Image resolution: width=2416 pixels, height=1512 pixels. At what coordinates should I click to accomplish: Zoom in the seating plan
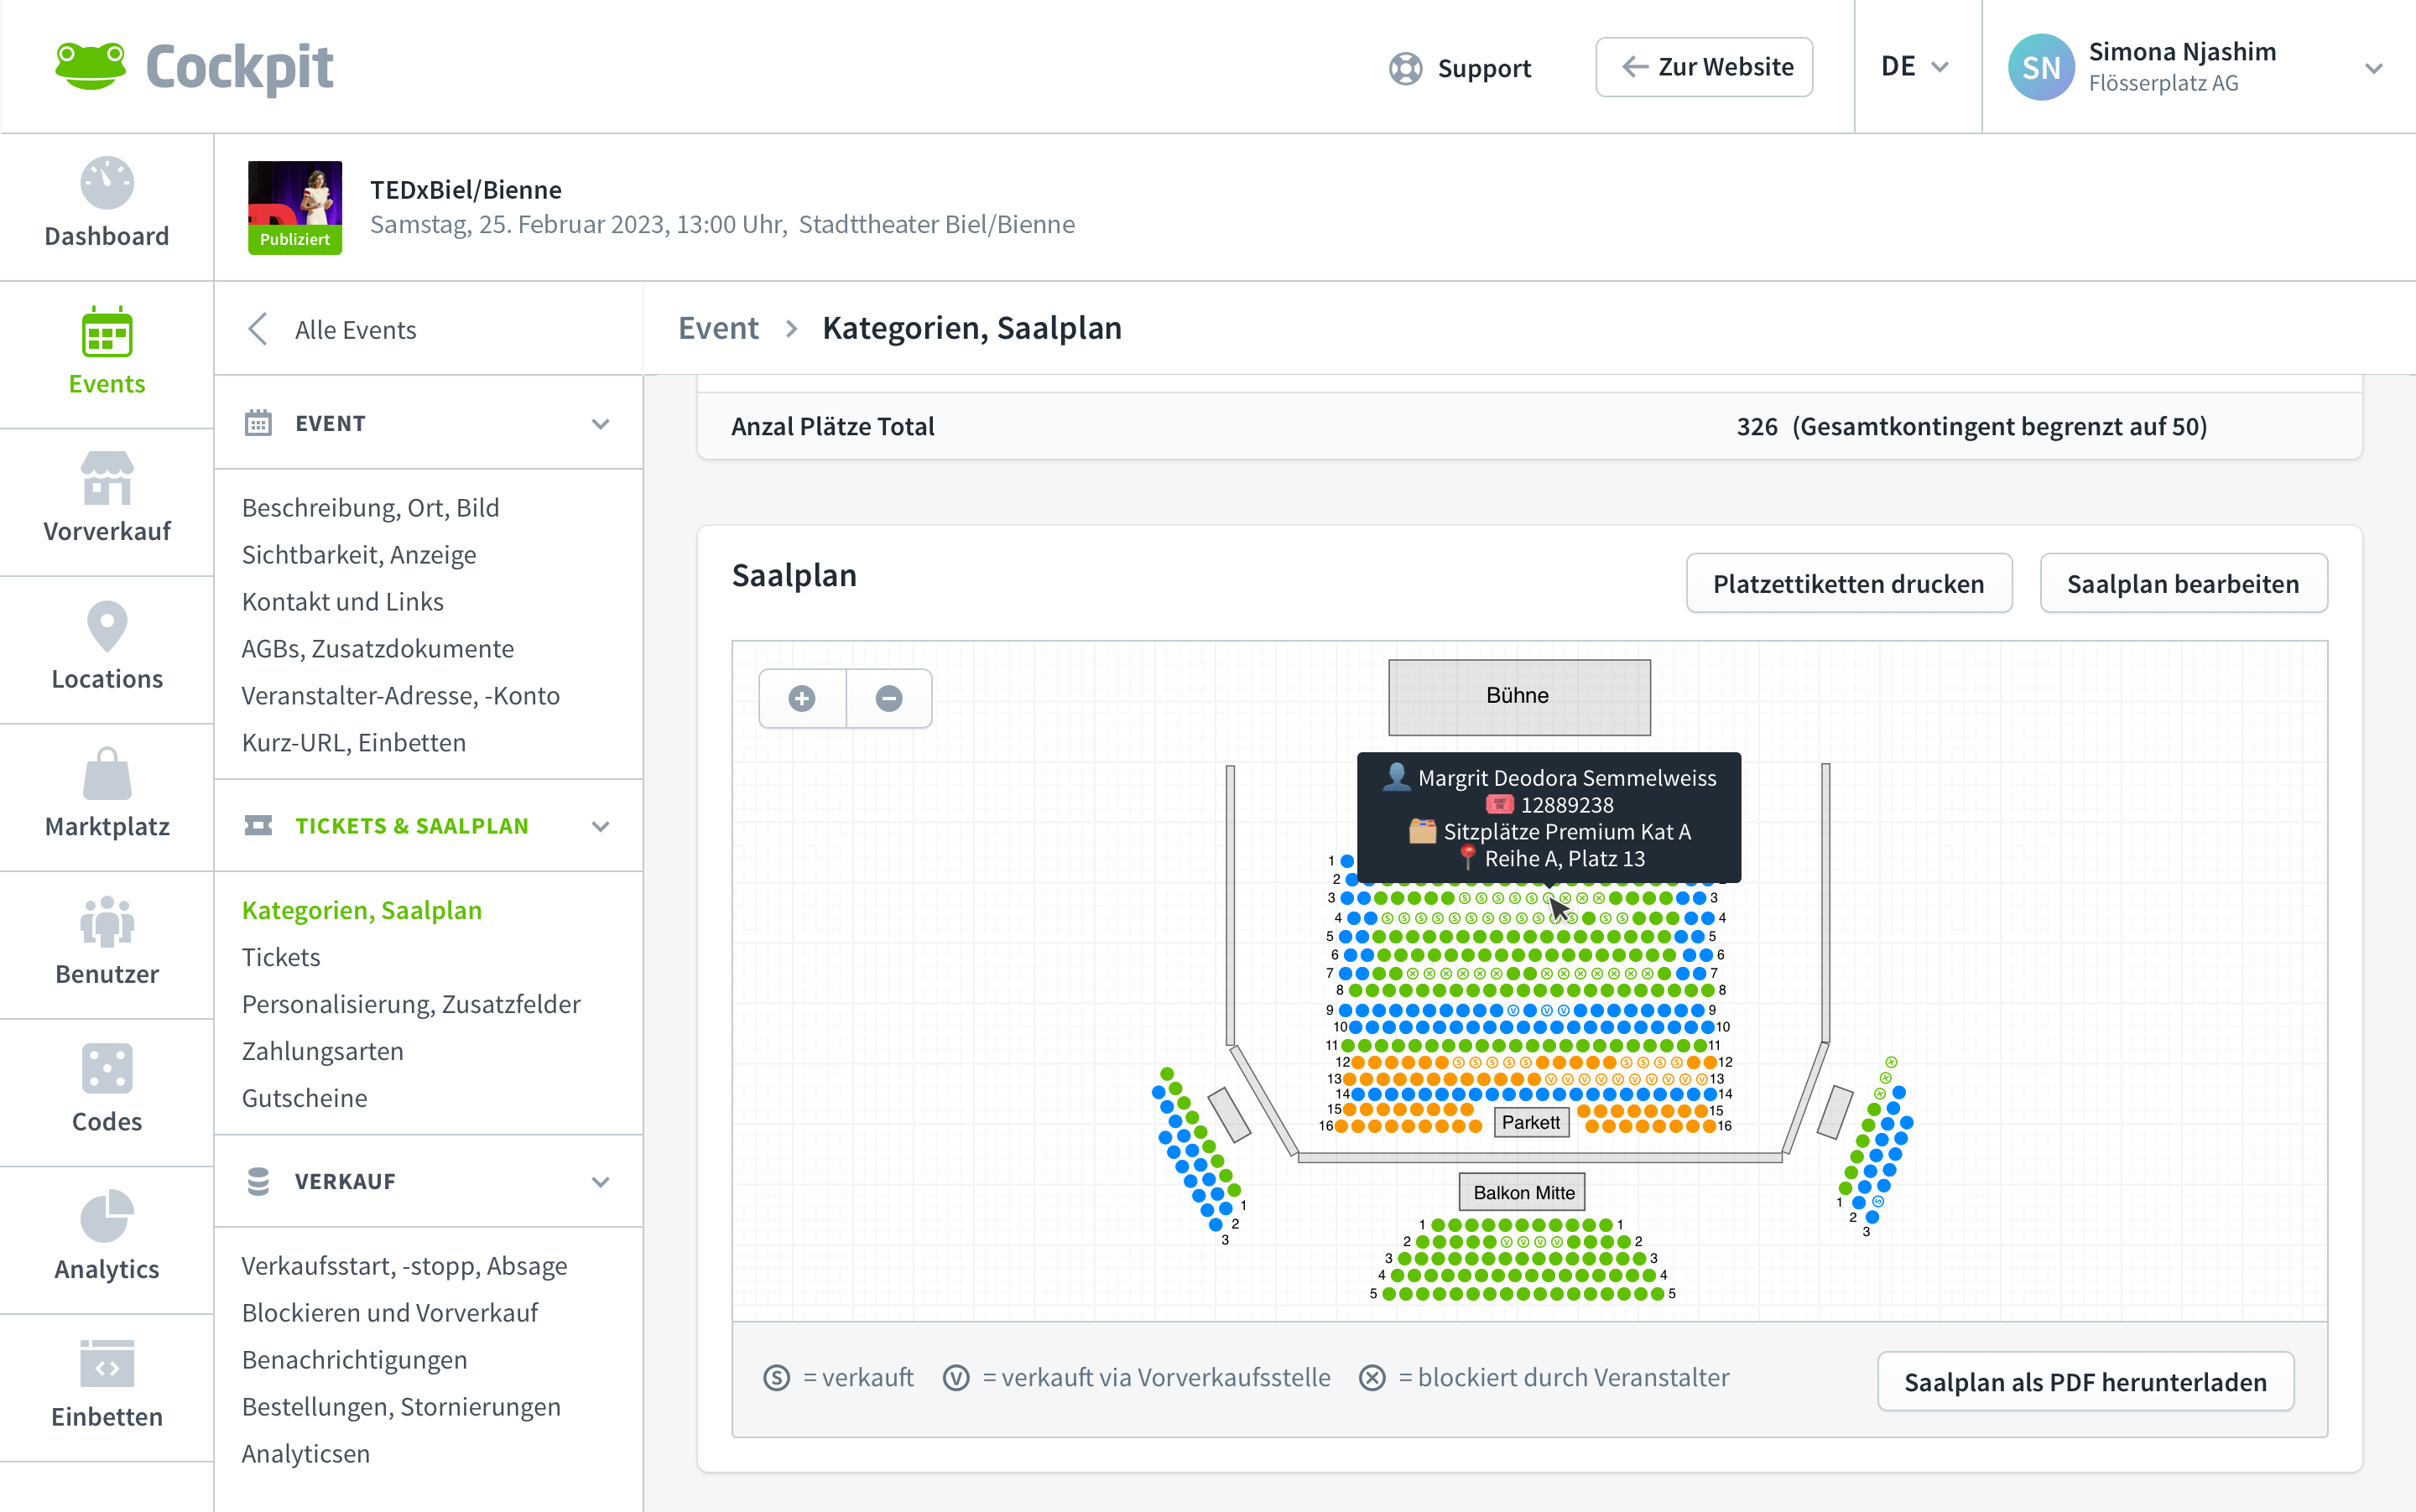[802, 699]
